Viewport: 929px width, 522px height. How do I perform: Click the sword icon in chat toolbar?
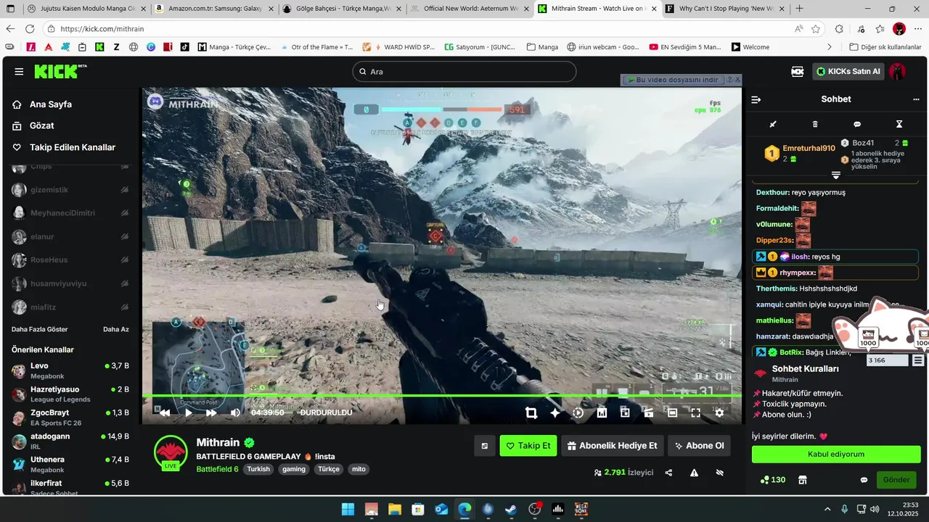coord(773,124)
